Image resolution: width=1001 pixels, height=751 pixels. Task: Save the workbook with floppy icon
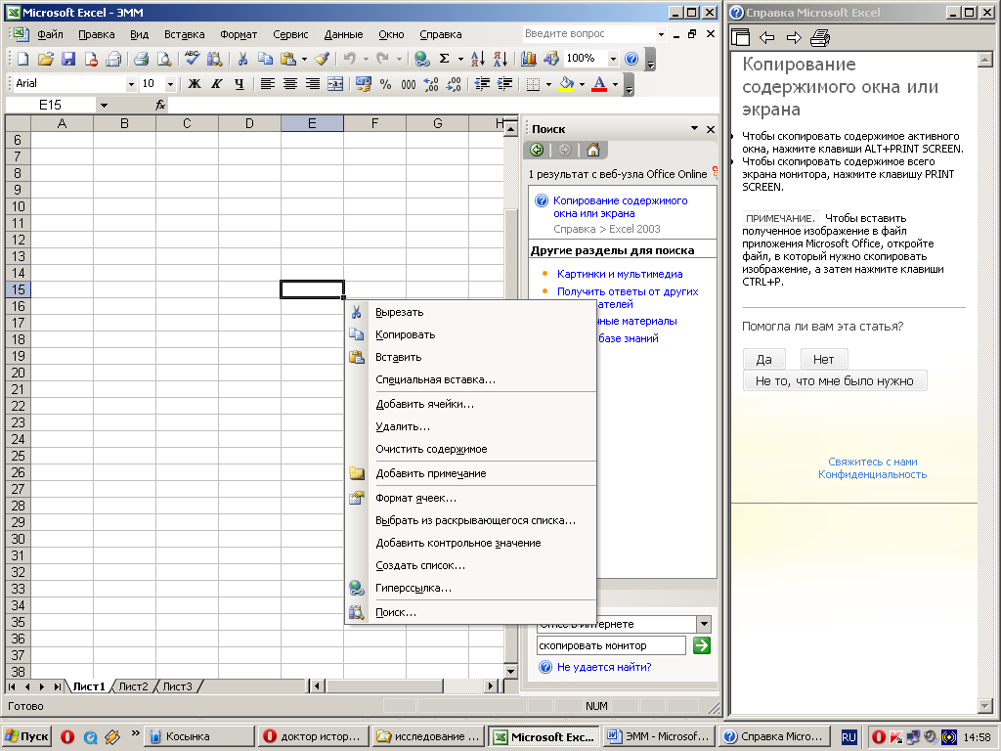pos(68,59)
